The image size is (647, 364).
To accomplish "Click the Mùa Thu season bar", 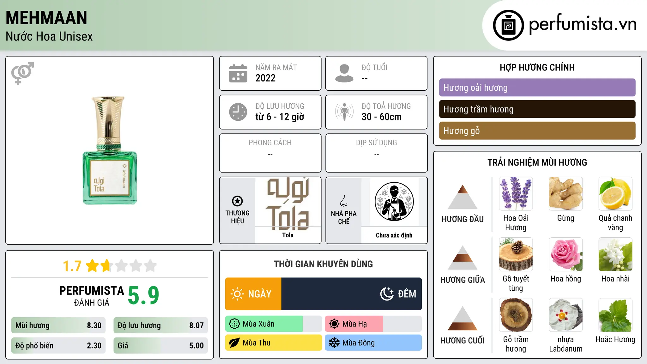I will pos(273,343).
